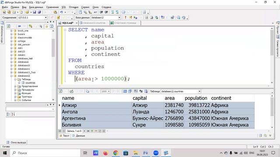Open the Окно вывода panel

click(16, 143)
